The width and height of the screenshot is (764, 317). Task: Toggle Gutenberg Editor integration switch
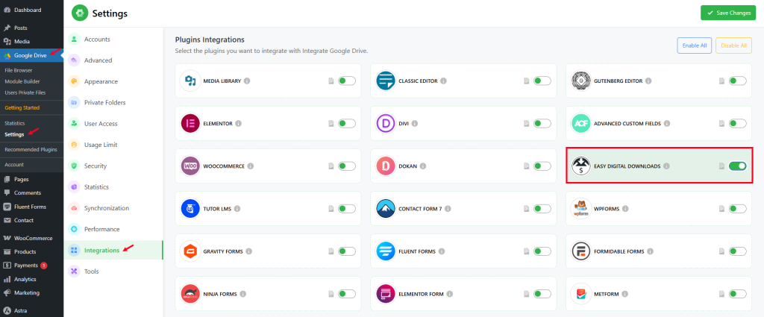[738, 81]
